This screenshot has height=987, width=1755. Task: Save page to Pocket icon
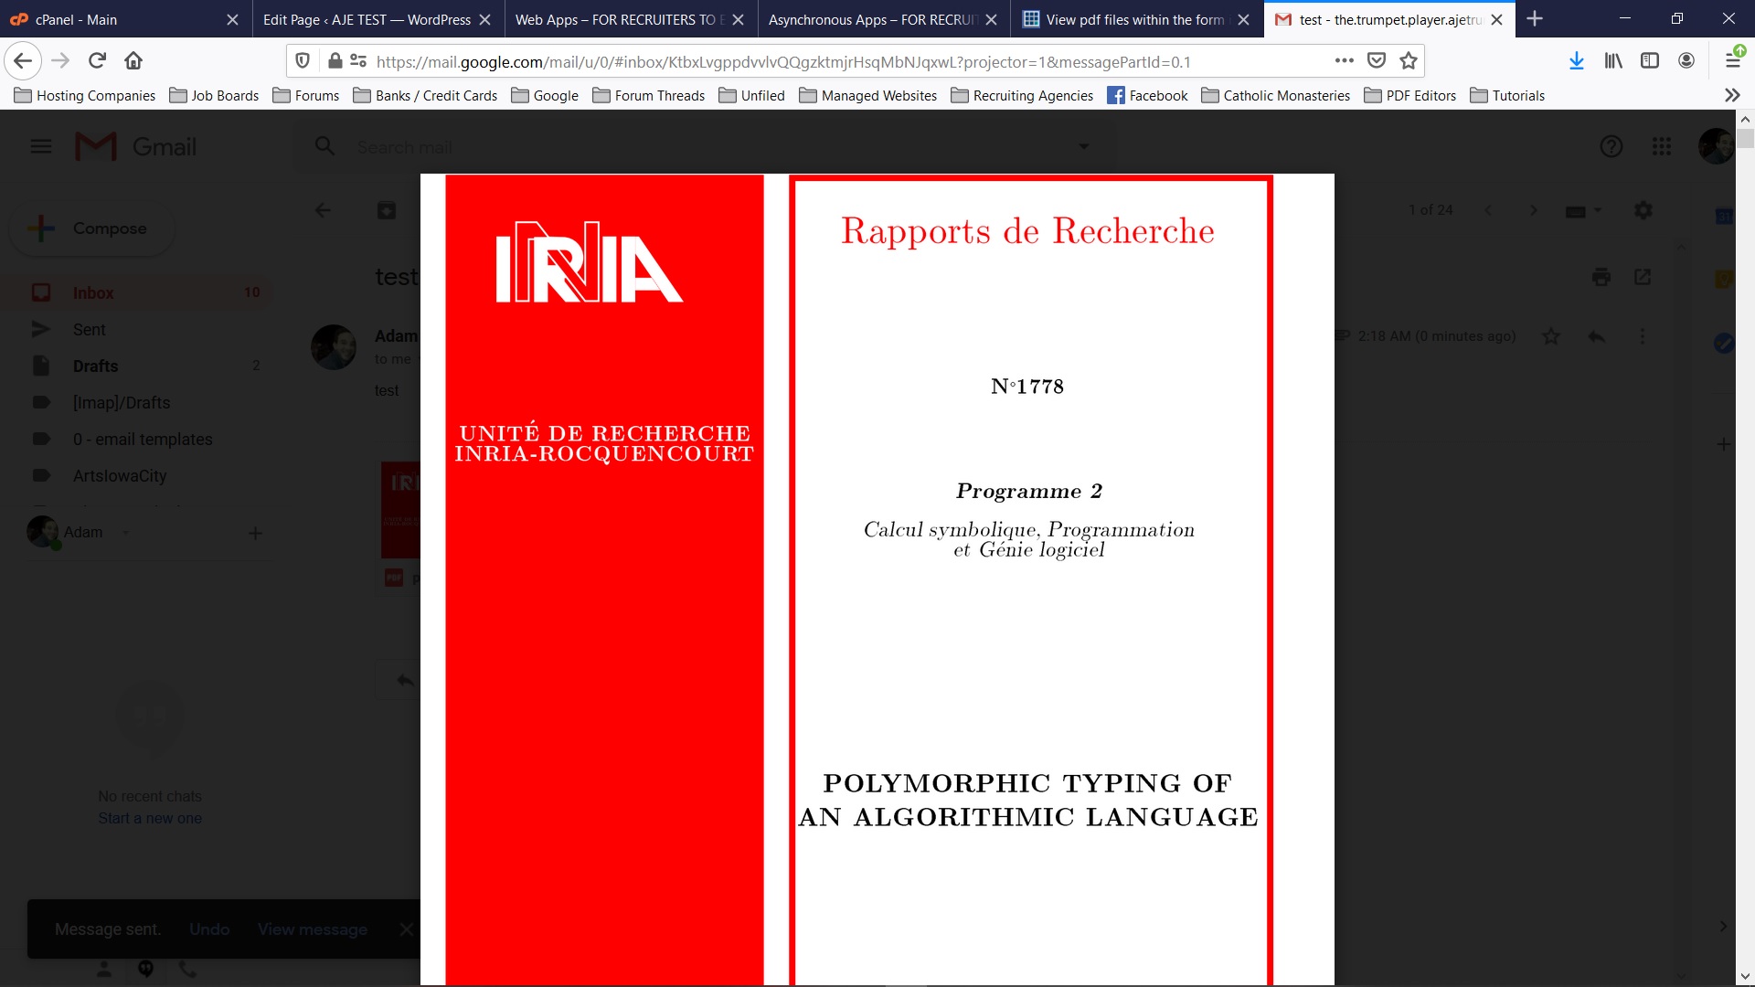[x=1377, y=61]
